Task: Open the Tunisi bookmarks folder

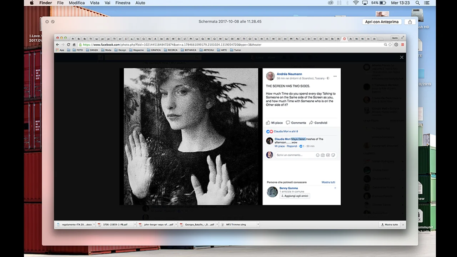Action: (236, 50)
